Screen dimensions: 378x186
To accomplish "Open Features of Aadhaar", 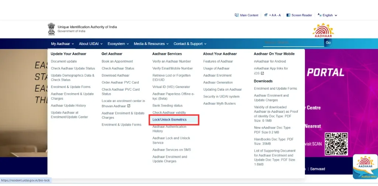I will [x=218, y=62].
